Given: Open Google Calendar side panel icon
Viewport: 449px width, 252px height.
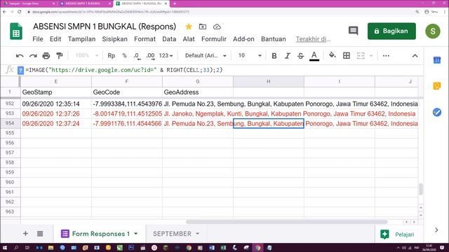Looking at the screenshot, I should (437, 60).
